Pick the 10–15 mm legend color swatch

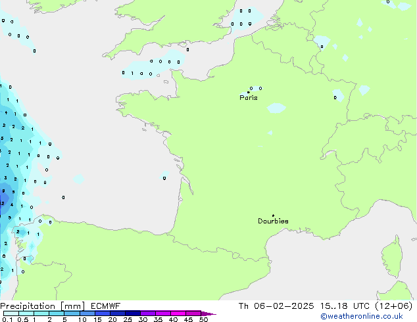click(x=87, y=313)
